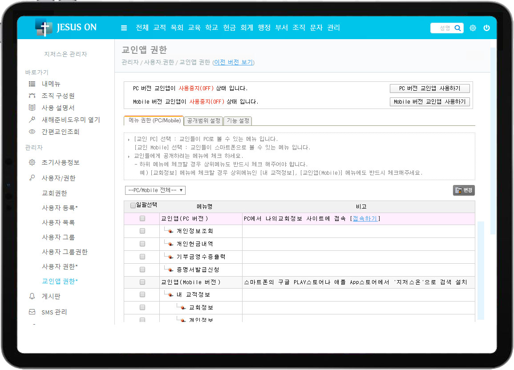Click the hamburger menu icon in header

coord(124,28)
